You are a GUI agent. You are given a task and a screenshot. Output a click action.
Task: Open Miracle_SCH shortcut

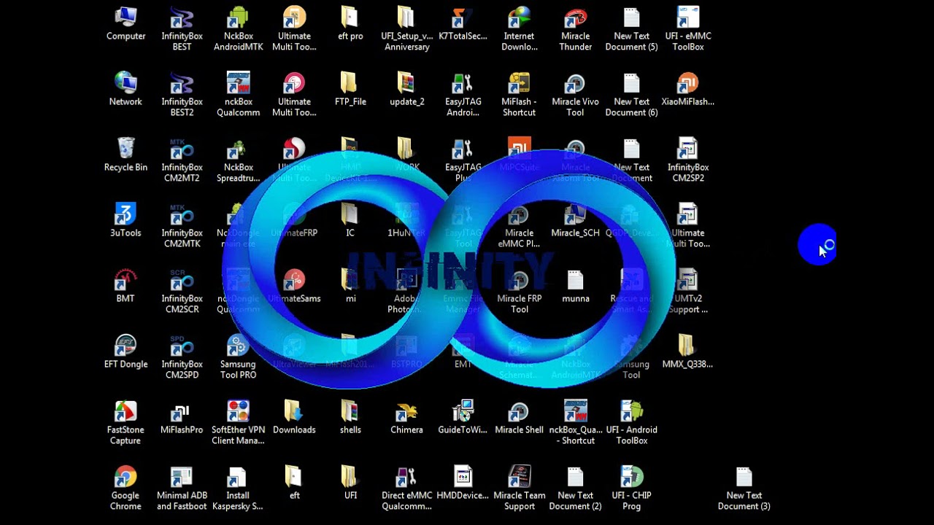click(575, 222)
